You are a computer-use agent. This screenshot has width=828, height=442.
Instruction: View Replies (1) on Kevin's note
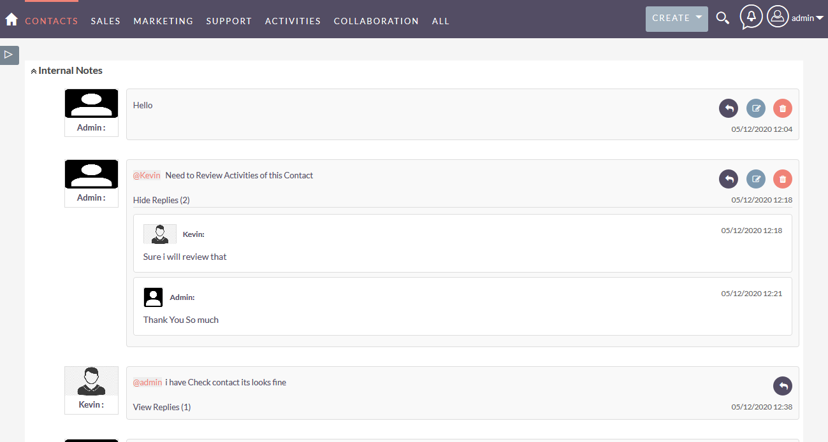click(162, 407)
